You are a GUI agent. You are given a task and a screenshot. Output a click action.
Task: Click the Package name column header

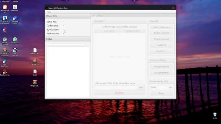pyautogui.click(x=133, y=31)
